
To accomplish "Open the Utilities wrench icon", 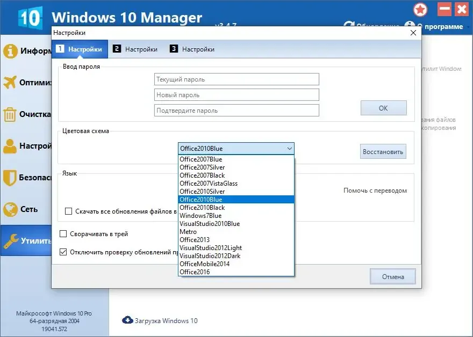I will pyautogui.click(x=11, y=241).
